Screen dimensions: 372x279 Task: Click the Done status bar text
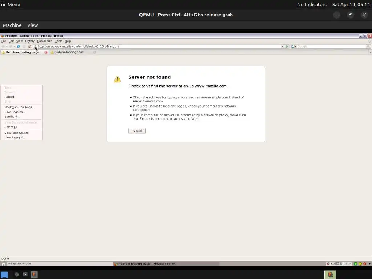[x=5, y=259]
